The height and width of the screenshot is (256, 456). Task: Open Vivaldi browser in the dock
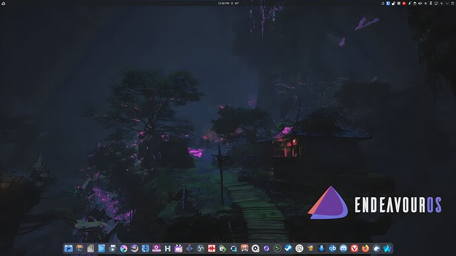(x=354, y=249)
